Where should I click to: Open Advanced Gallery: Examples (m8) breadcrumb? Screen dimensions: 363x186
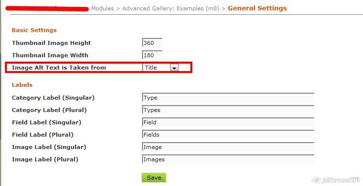pos(171,8)
